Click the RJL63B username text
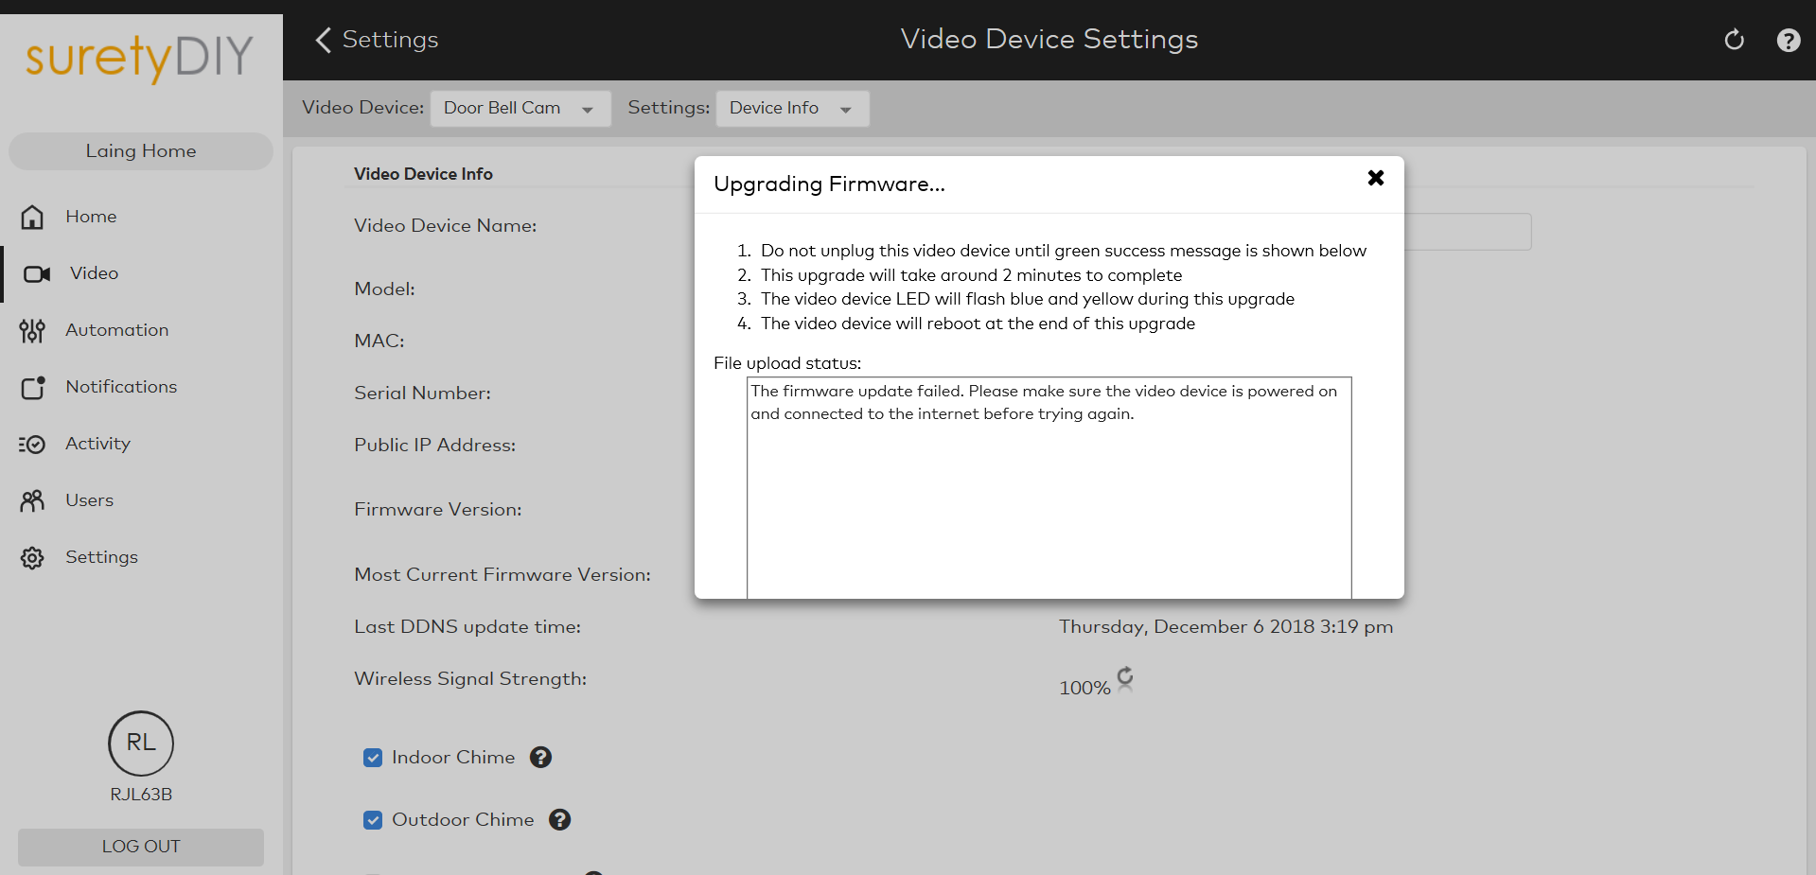This screenshot has height=875, width=1816. [141, 795]
